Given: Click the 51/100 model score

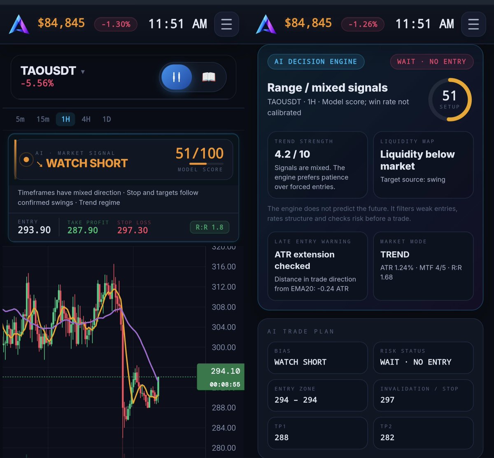Looking at the screenshot, I should point(200,153).
